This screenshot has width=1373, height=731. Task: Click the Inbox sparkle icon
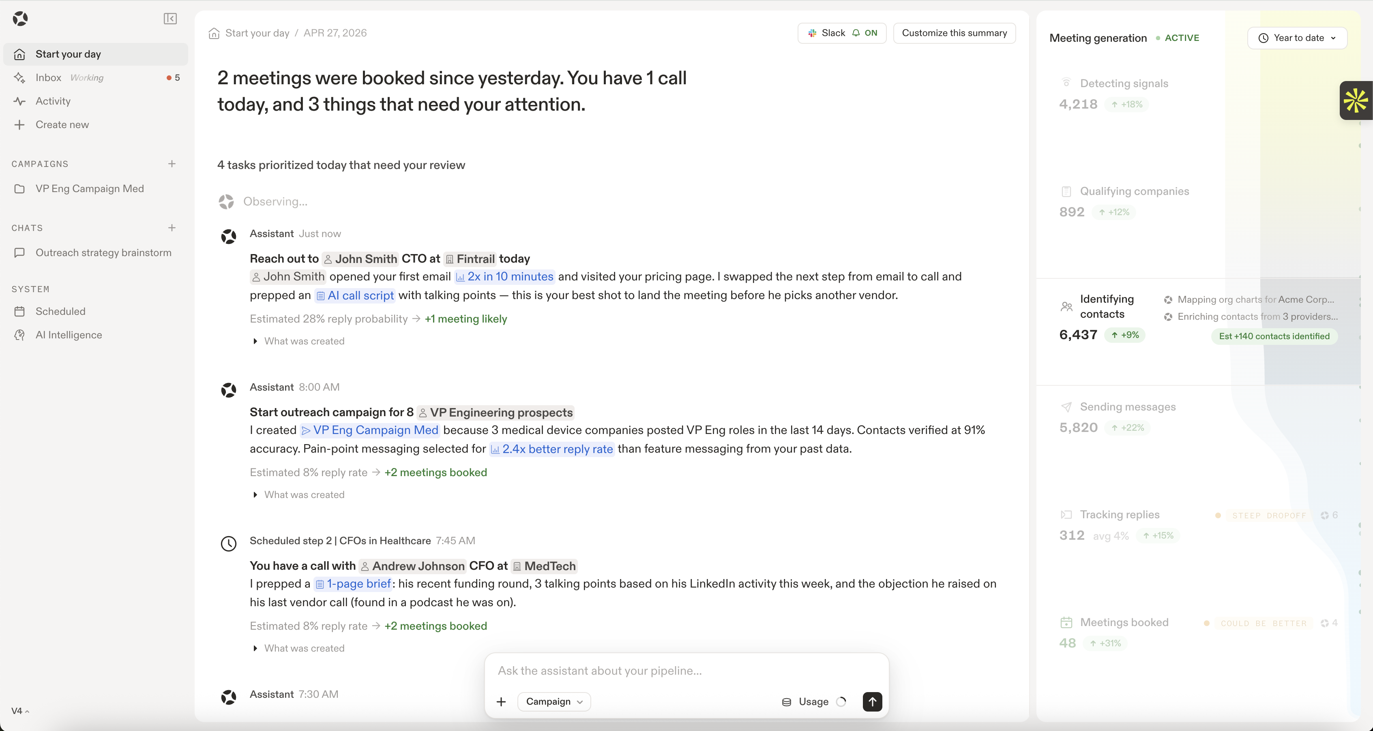coord(20,78)
